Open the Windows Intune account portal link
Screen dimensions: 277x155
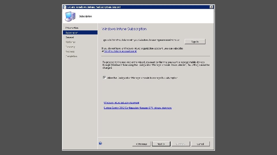pos(120,51)
